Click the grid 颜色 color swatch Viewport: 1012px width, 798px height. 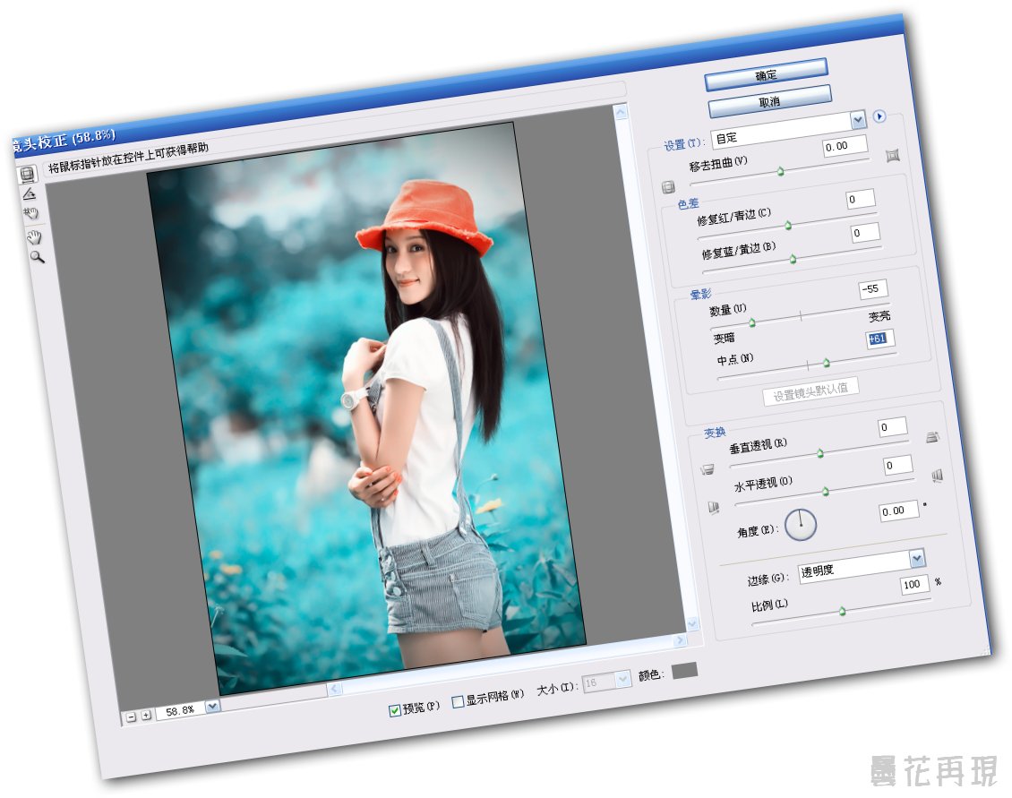click(x=685, y=670)
